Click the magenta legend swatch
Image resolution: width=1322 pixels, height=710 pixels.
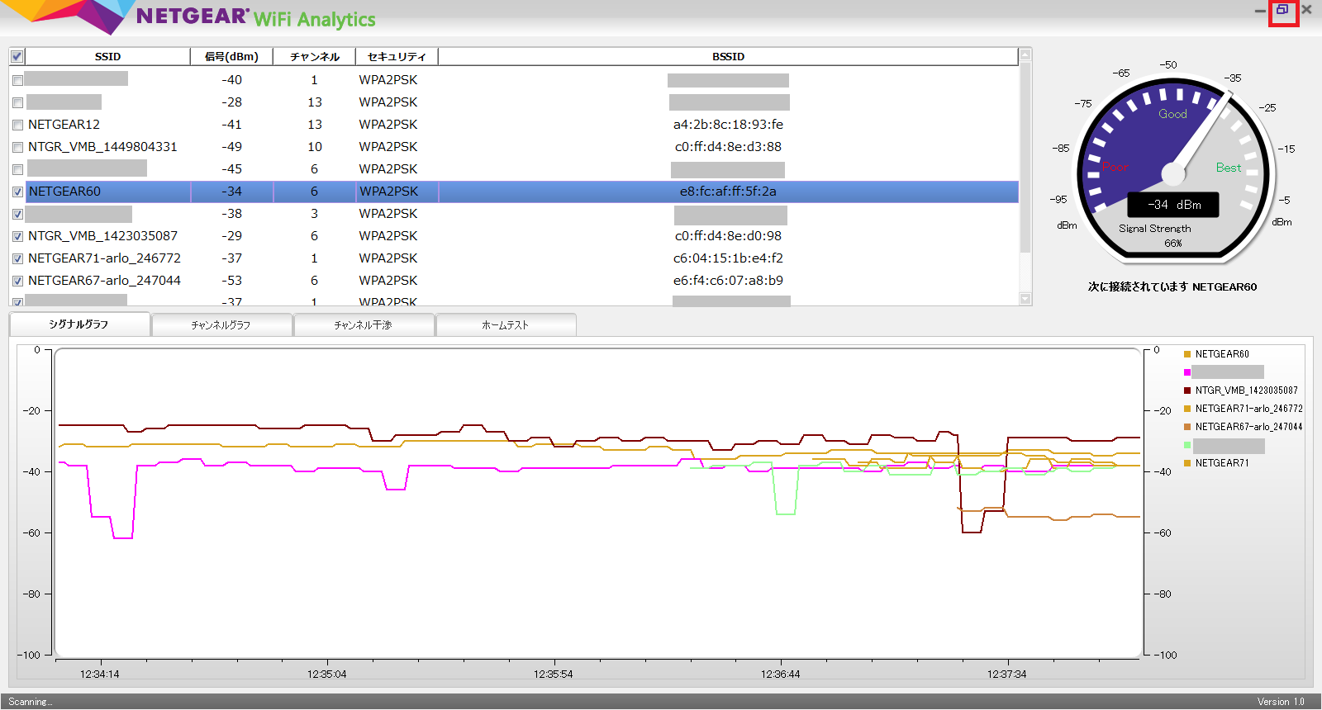pos(1187,372)
